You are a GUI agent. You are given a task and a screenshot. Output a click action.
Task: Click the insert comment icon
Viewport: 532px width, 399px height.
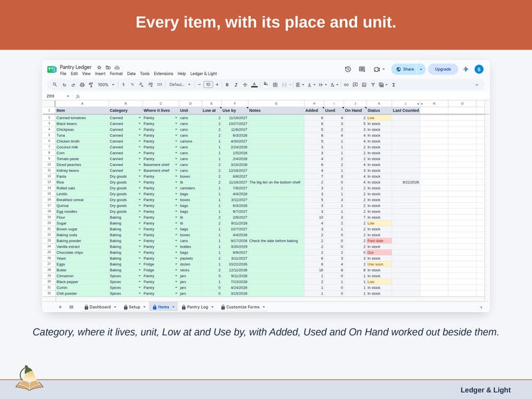[355, 85]
